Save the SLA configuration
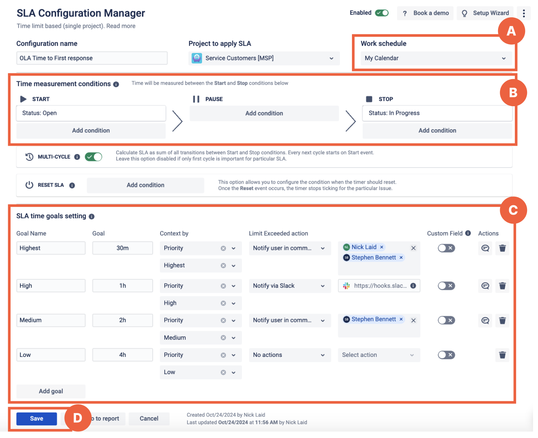Screen dimensions: 538x438 click(x=36, y=418)
